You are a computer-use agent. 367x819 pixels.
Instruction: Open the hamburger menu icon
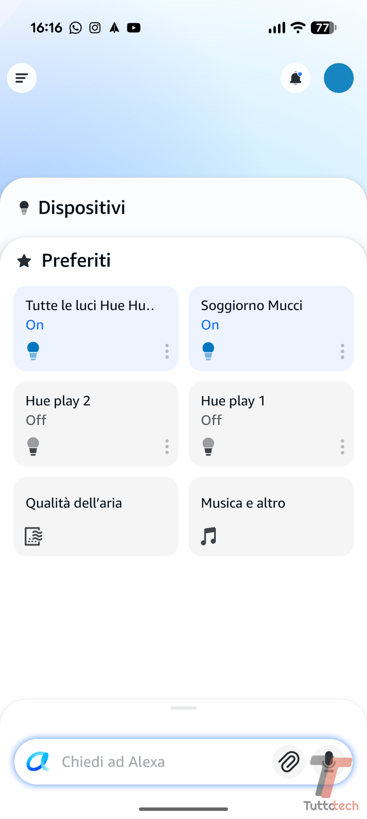coord(22,78)
